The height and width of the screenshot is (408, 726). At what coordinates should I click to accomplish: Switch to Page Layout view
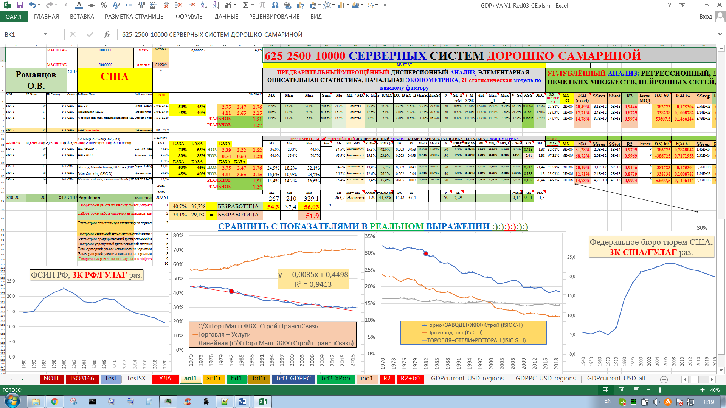point(621,390)
